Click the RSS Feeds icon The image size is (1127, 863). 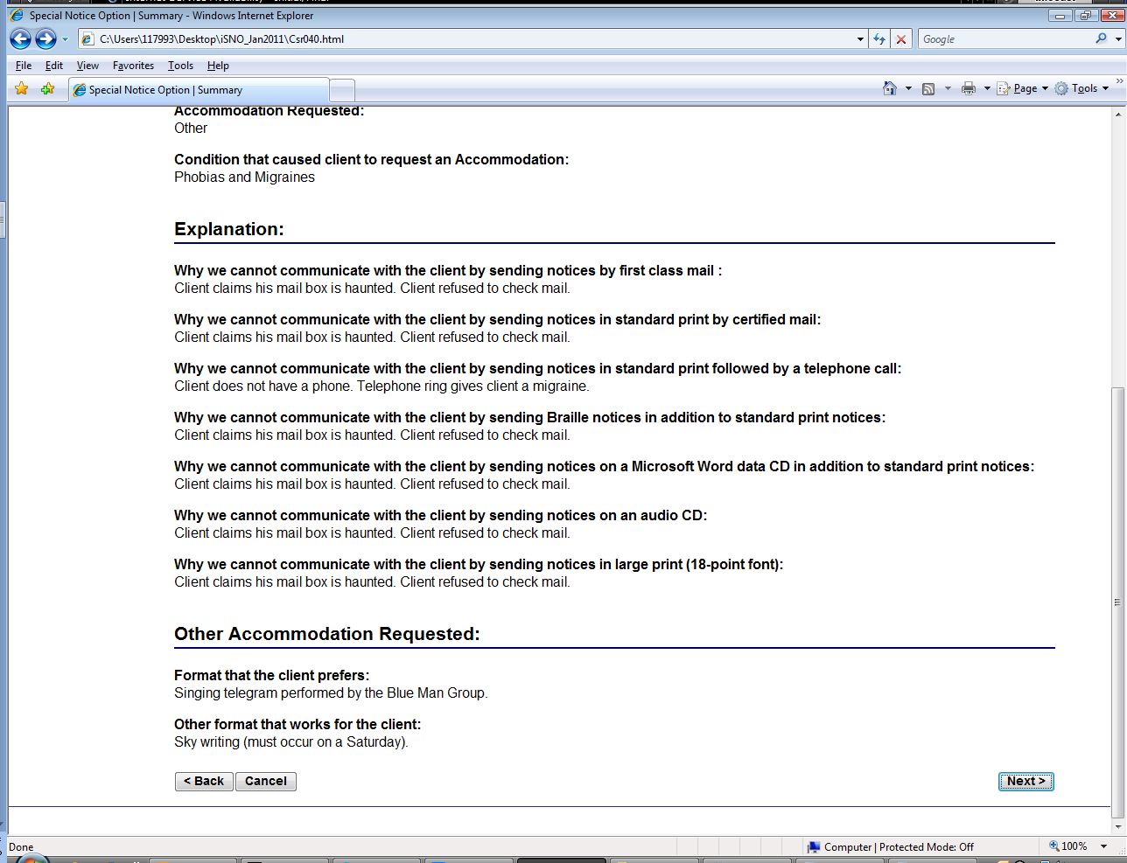928,88
